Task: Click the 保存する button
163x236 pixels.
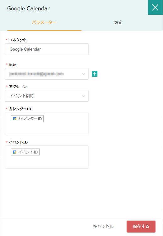Action: 141,226
